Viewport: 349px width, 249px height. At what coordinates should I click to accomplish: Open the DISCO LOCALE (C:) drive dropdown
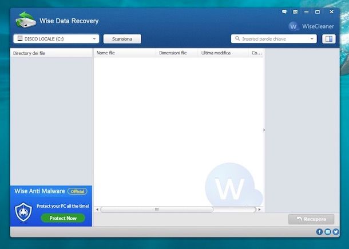[56, 39]
